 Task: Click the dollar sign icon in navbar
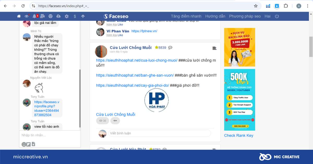(75, 16)
